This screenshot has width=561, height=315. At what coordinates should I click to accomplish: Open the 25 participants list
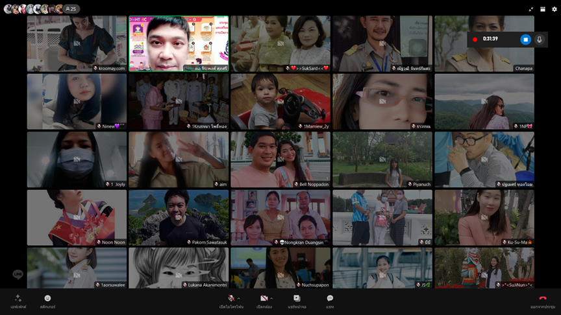point(71,9)
